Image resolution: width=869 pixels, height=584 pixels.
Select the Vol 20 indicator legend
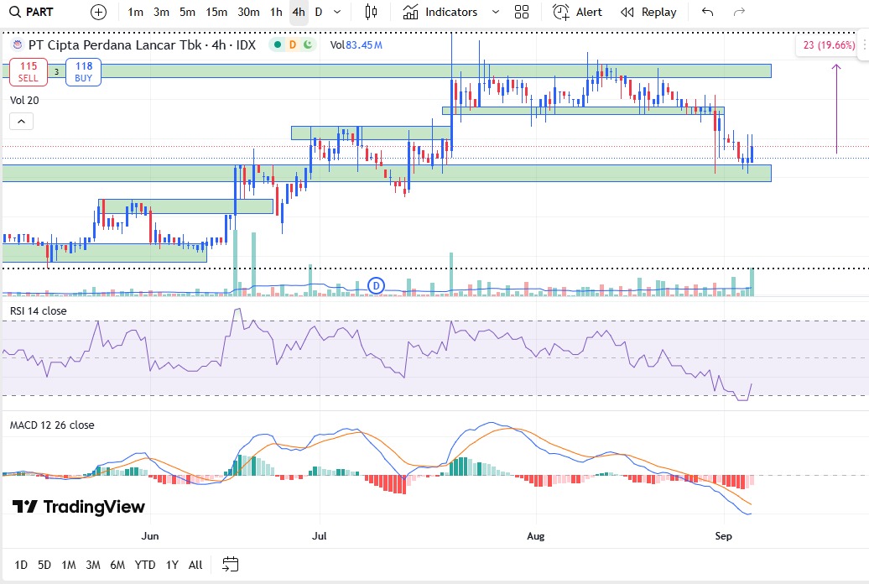coord(24,101)
